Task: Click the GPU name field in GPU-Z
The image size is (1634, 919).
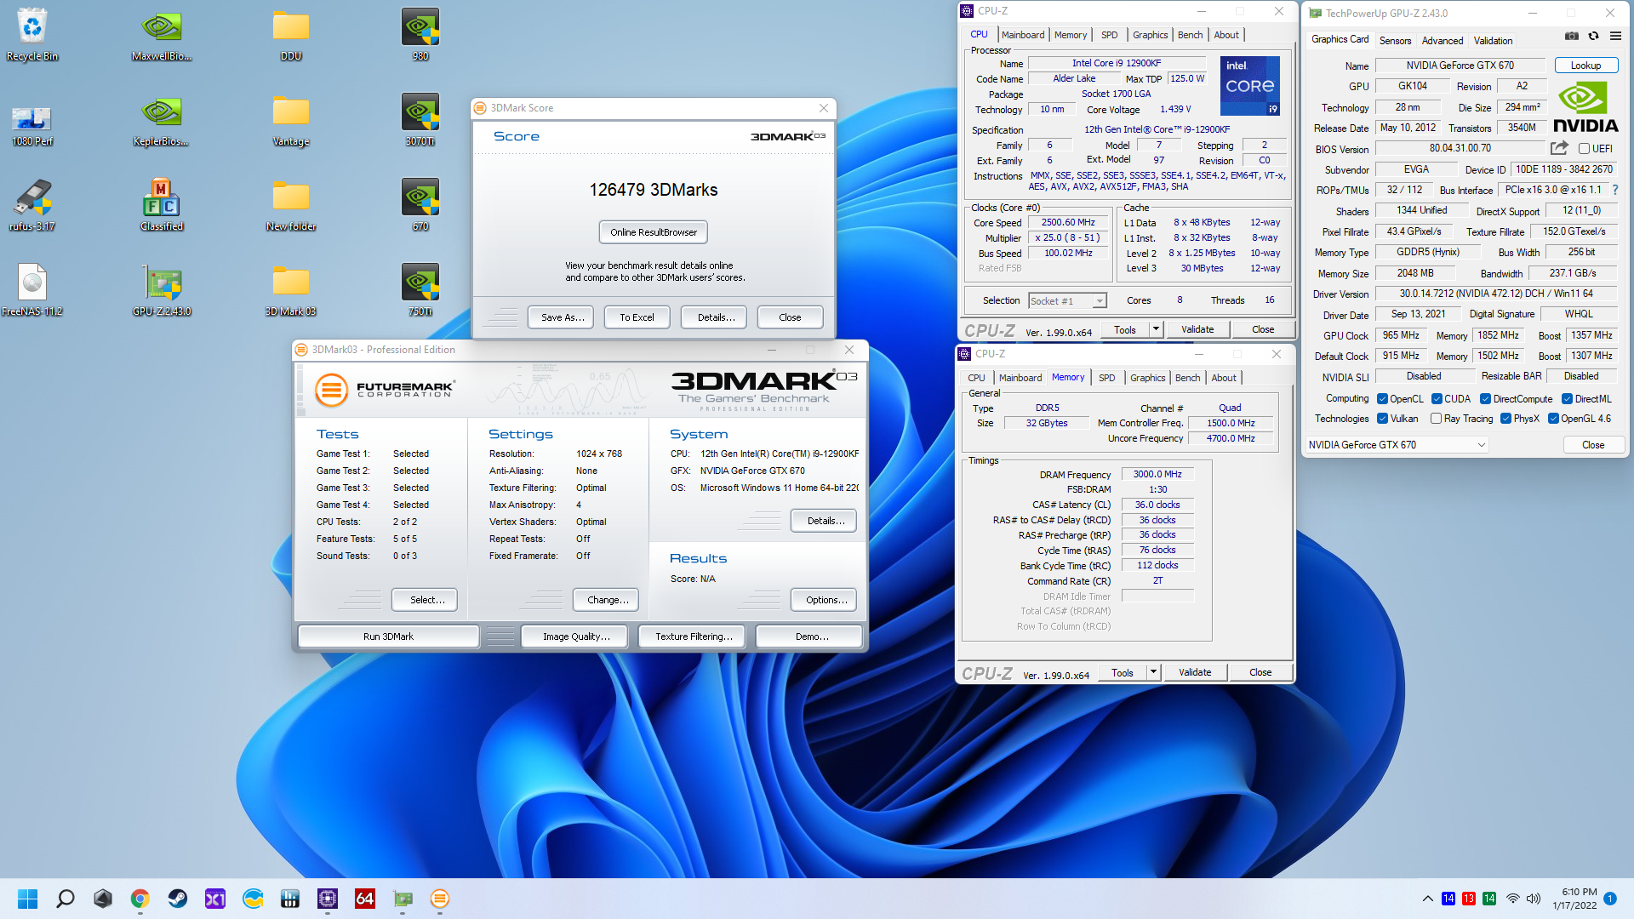Action: (x=1460, y=66)
